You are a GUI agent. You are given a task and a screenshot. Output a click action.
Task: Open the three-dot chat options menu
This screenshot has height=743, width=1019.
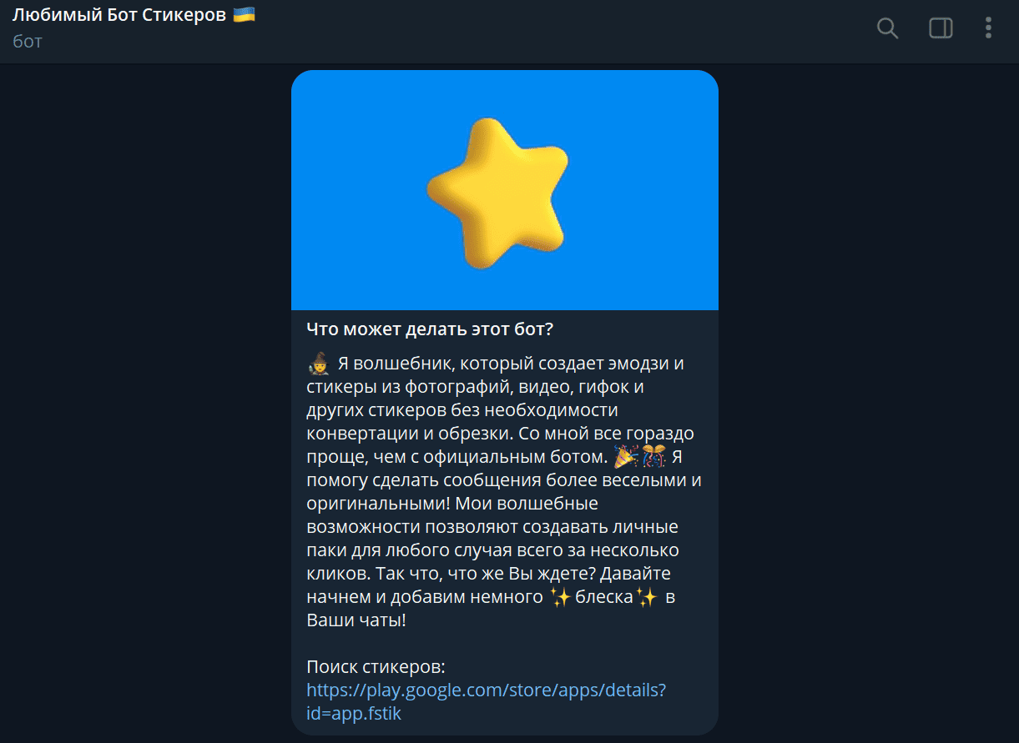click(x=988, y=28)
